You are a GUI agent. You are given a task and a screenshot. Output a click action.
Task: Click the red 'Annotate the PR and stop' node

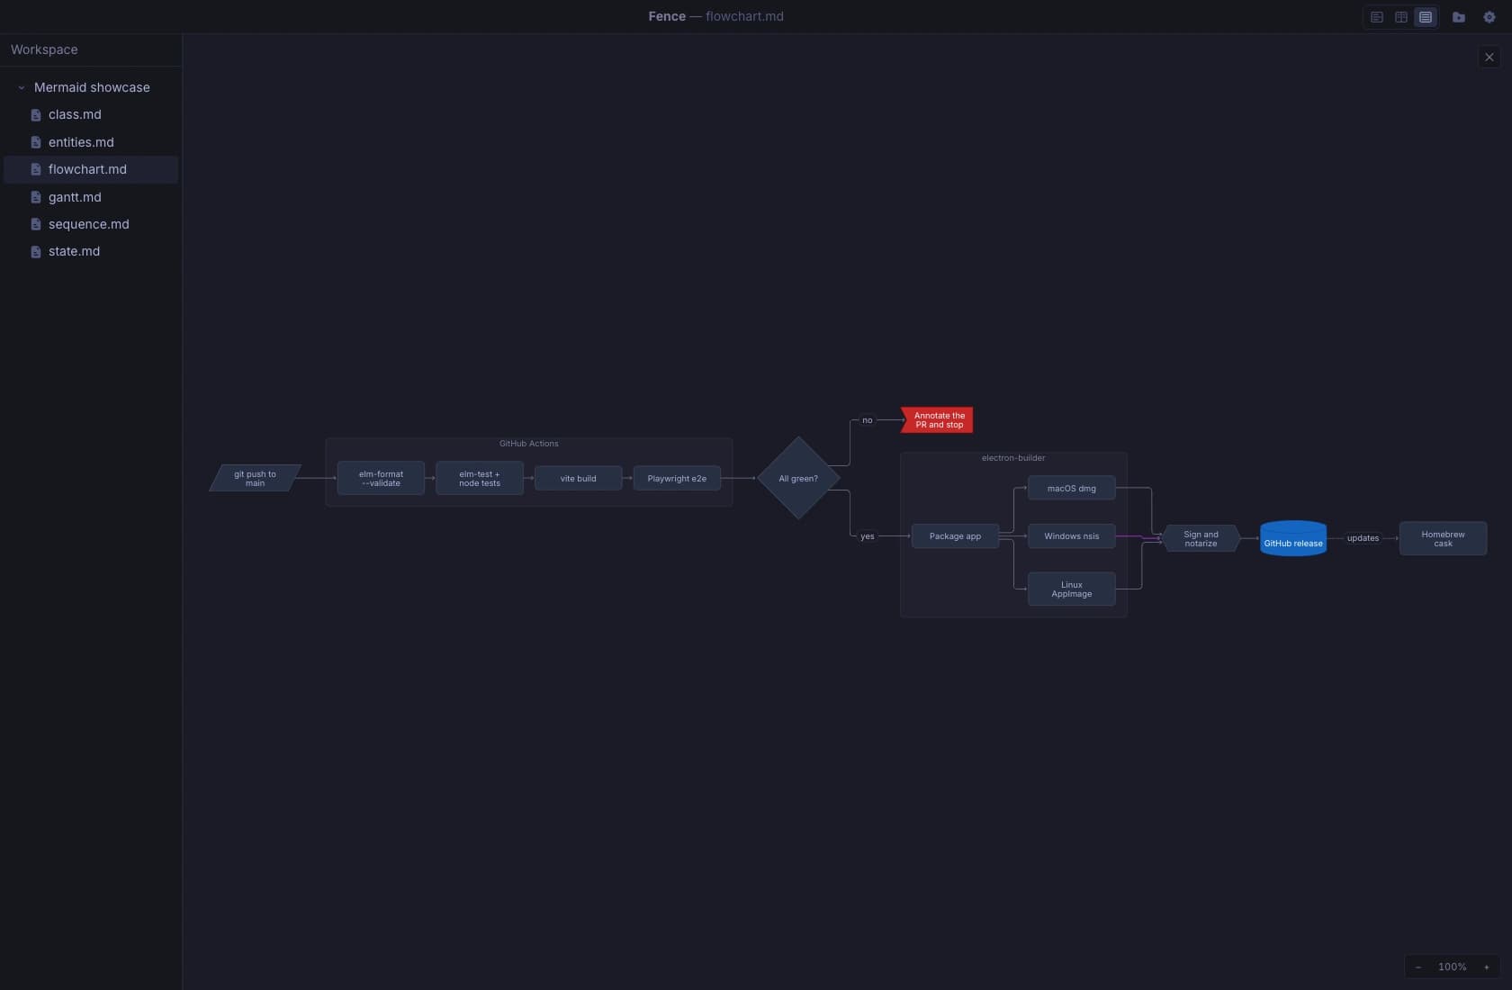pos(937,420)
